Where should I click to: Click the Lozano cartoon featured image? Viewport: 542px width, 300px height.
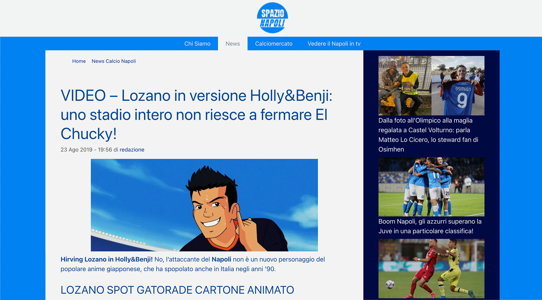pyautogui.click(x=204, y=205)
